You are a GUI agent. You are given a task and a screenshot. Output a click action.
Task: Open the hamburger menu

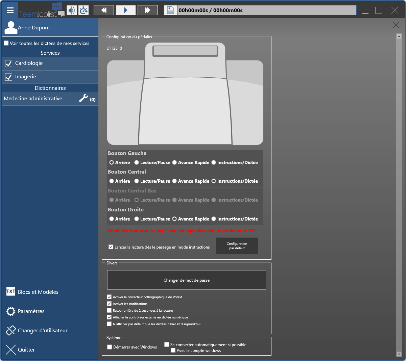10,10
